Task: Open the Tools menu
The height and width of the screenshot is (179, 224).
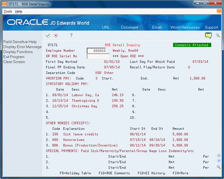Action: pyautogui.click(x=8, y=11)
